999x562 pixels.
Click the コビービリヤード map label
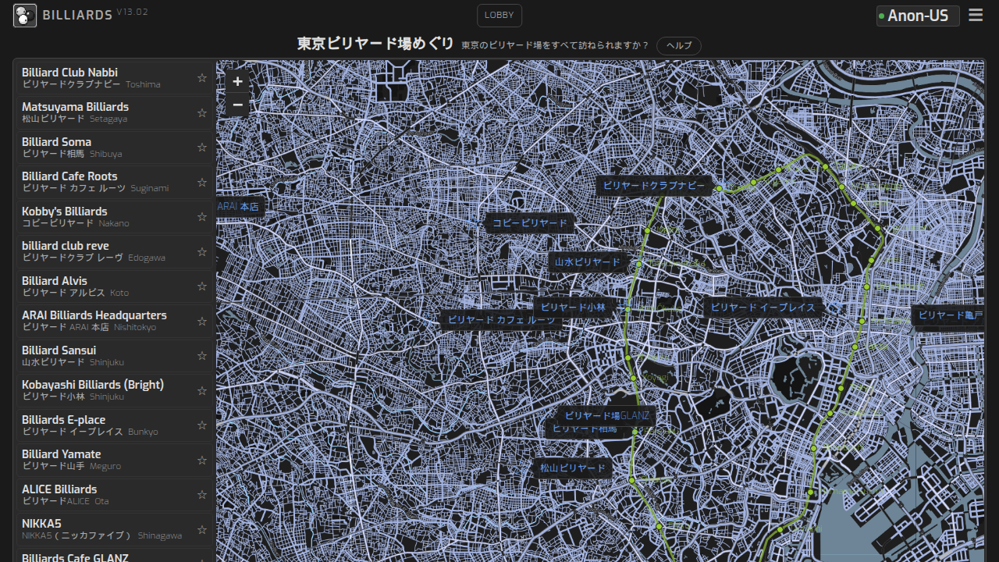(x=530, y=223)
